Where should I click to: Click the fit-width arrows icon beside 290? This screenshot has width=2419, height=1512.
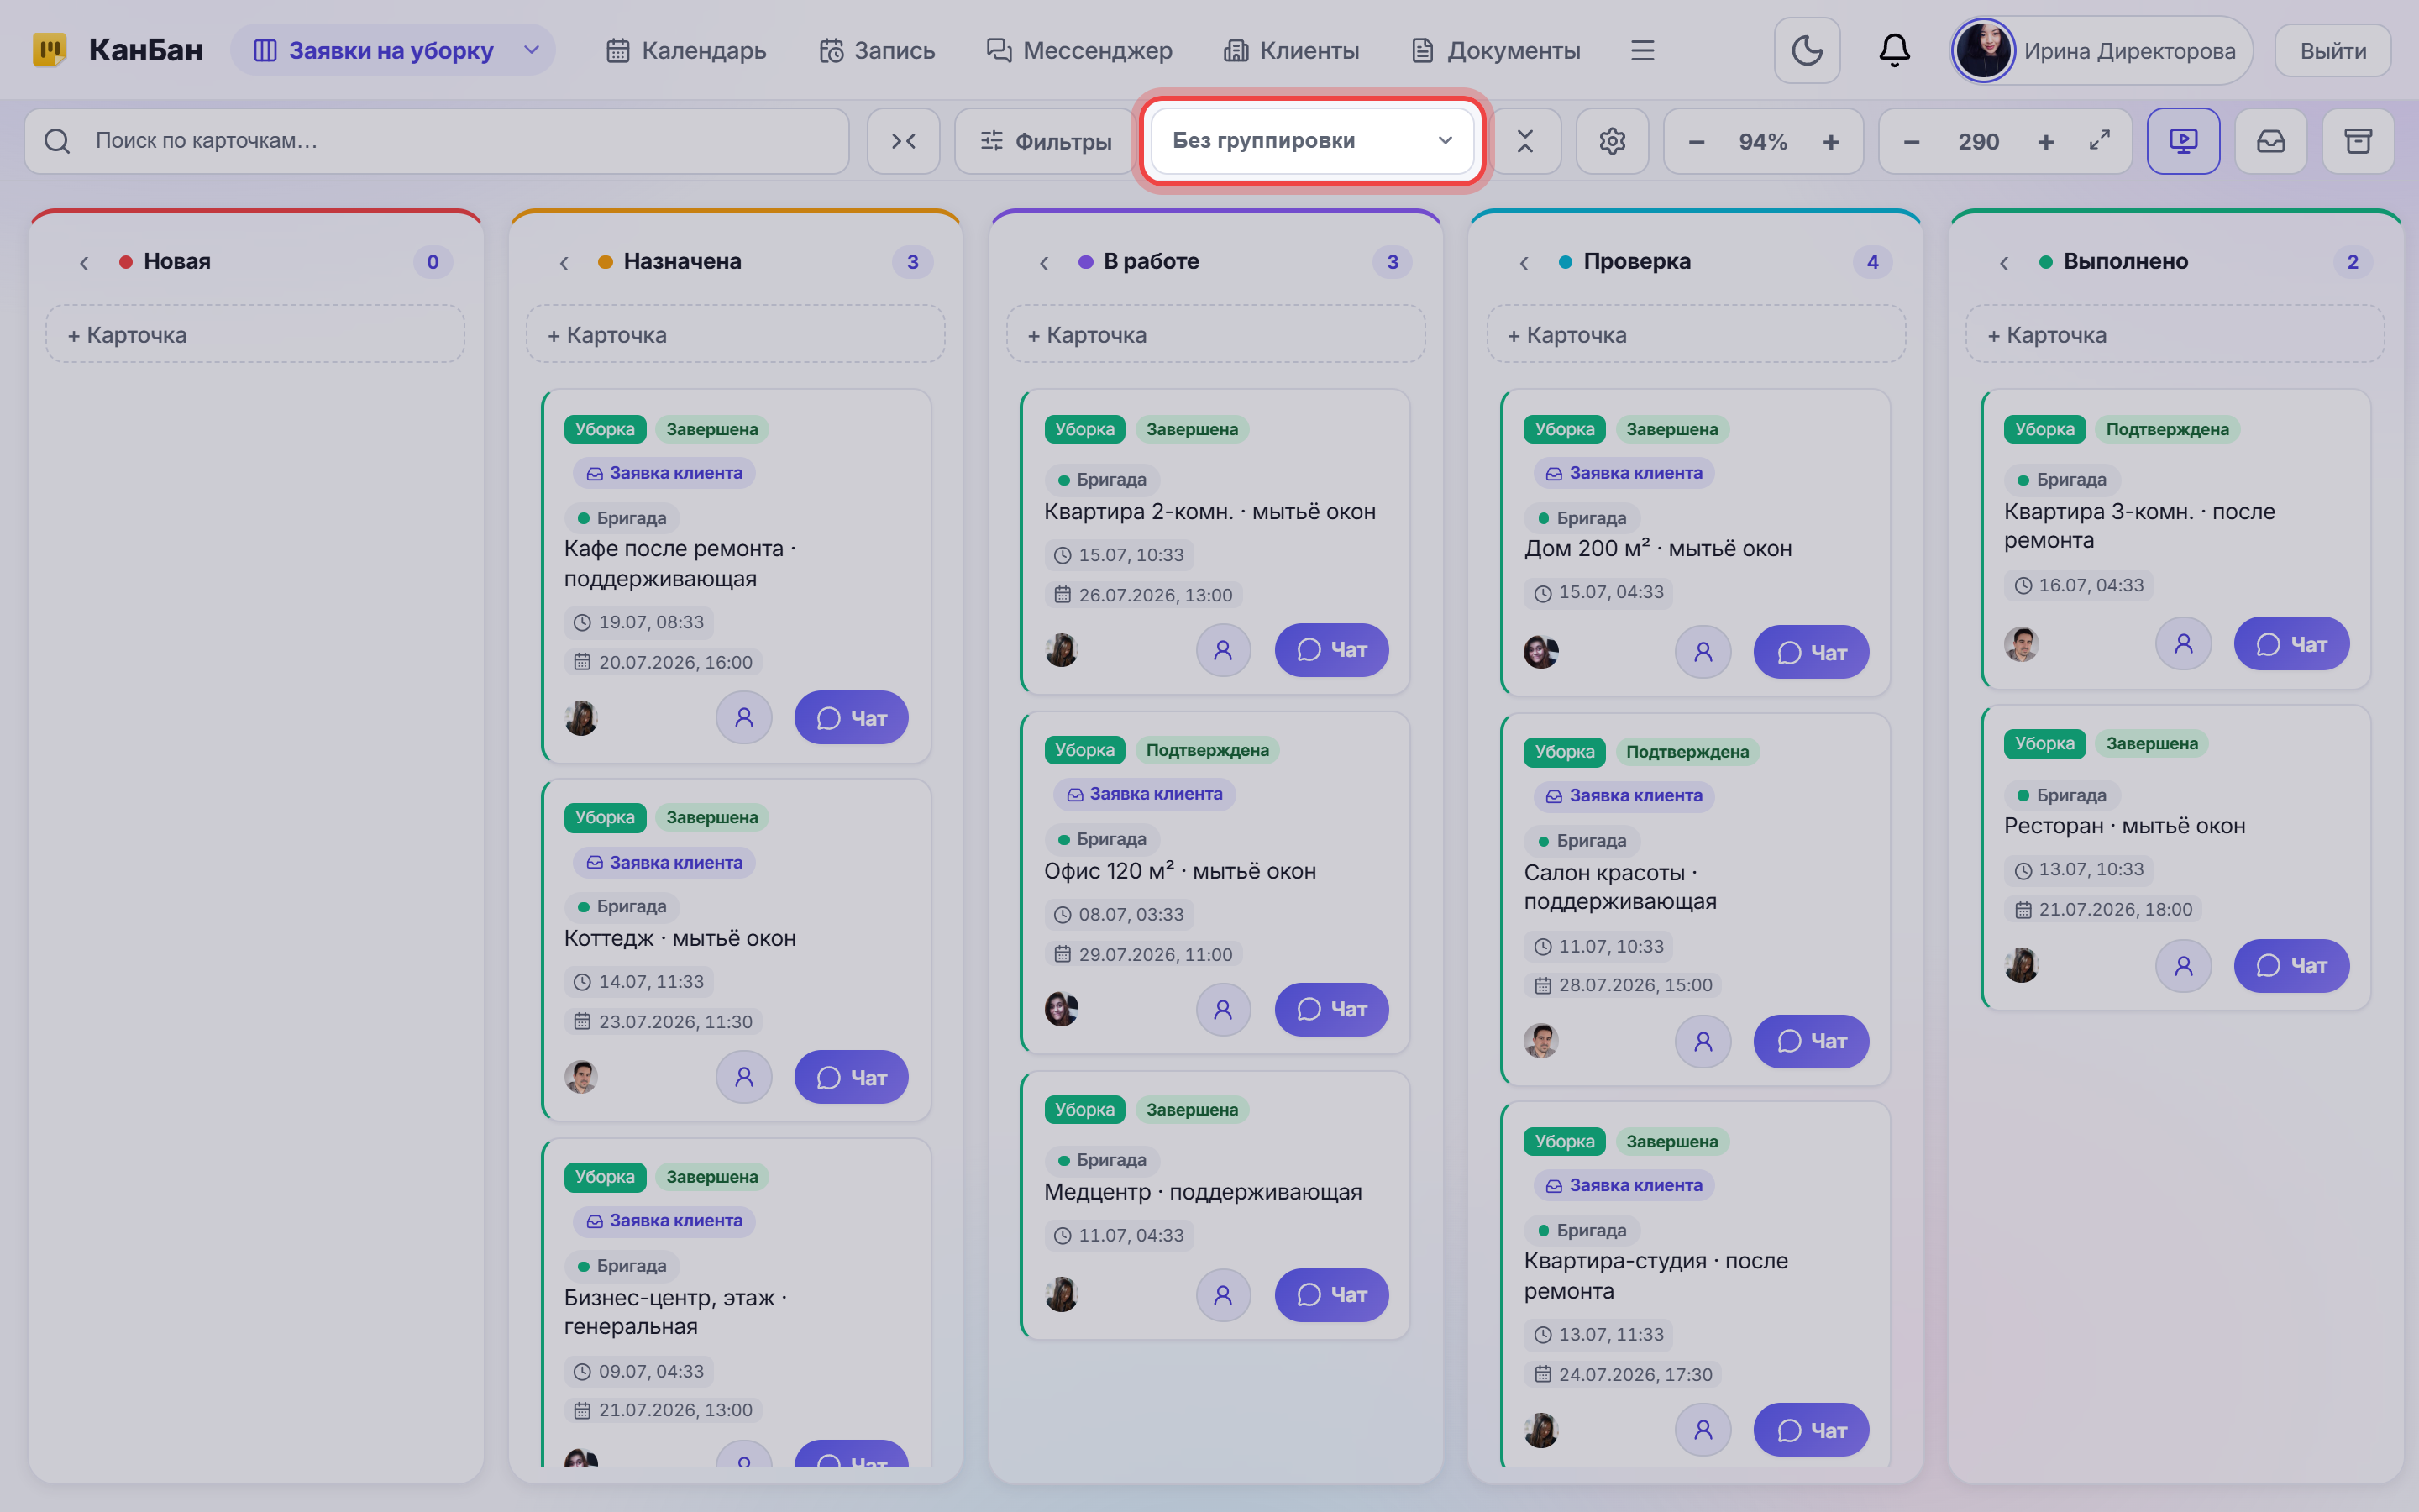point(2099,141)
